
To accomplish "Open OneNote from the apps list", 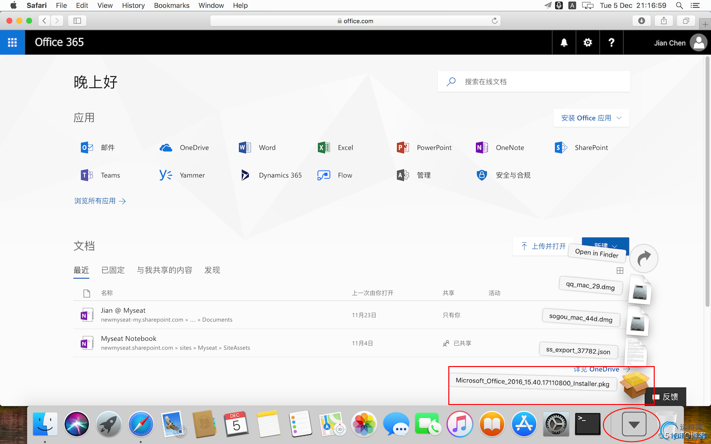I will 500,148.
